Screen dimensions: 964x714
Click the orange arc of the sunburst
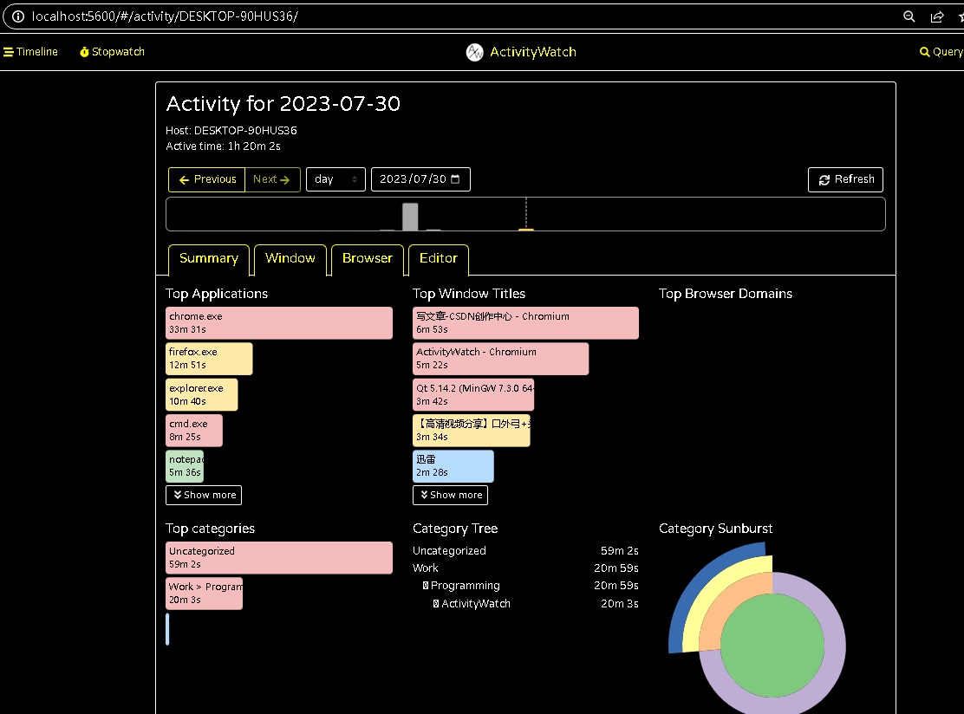(728, 600)
